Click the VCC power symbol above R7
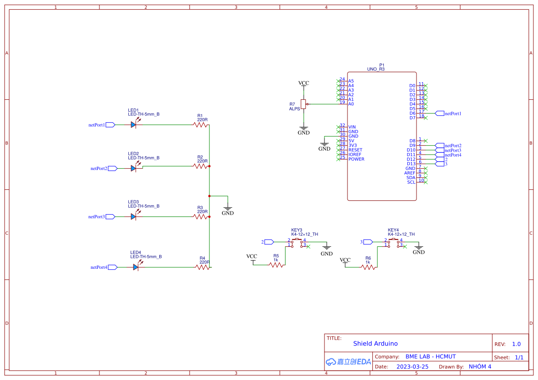The height and width of the screenshot is (380, 538). (x=304, y=84)
